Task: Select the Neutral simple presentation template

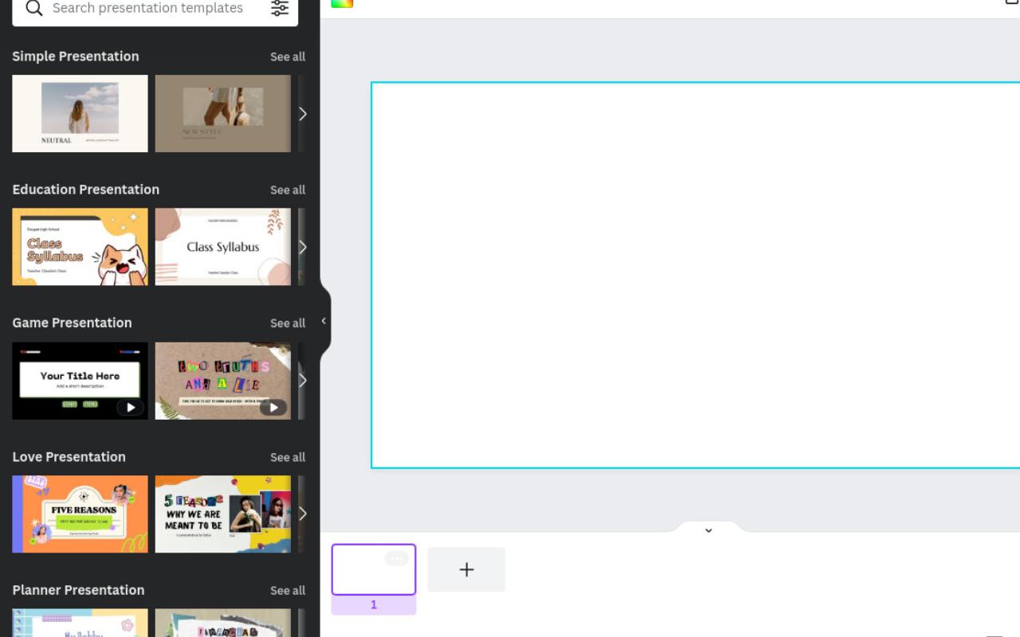Action: click(x=80, y=114)
